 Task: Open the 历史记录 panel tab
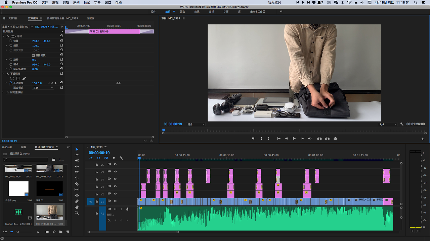(x=7, y=147)
